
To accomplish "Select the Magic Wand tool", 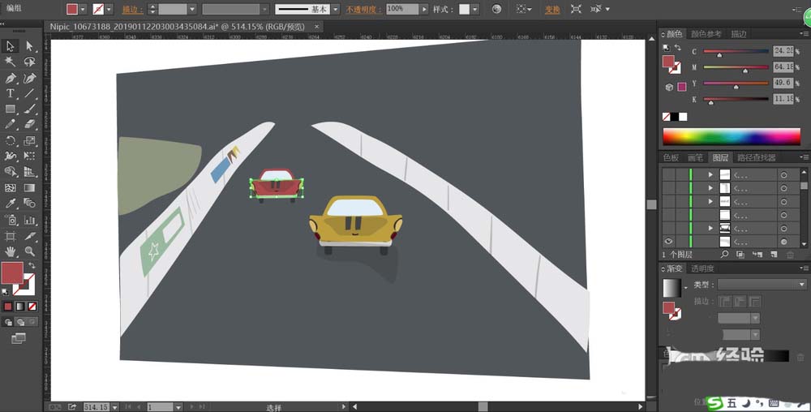I will click(x=9, y=62).
